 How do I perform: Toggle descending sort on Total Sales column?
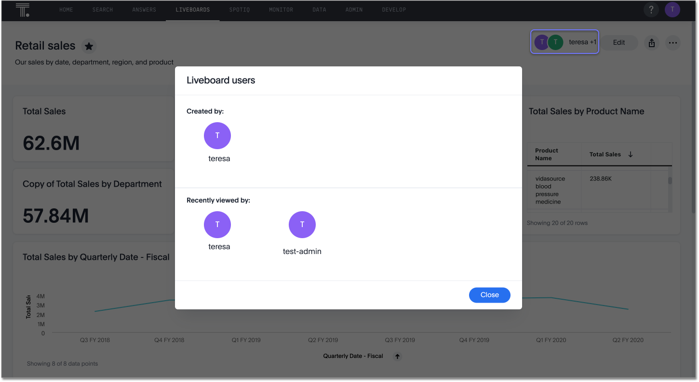(x=631, y=154)
